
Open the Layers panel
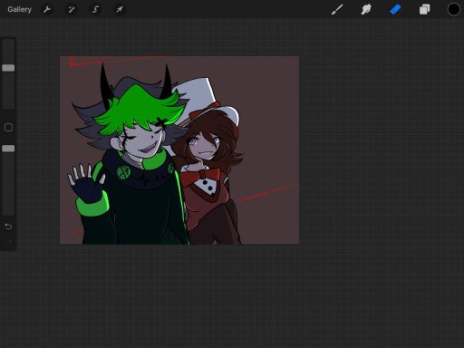coord(424,10)
